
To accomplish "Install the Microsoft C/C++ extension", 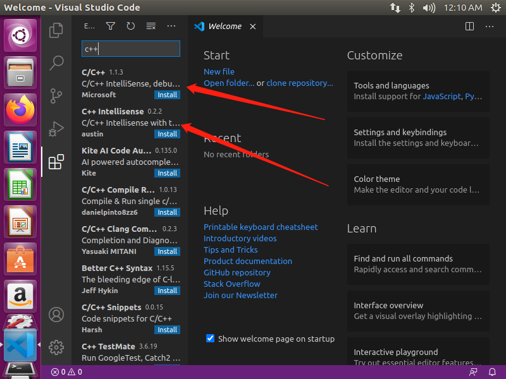I will tap(167, 95).
